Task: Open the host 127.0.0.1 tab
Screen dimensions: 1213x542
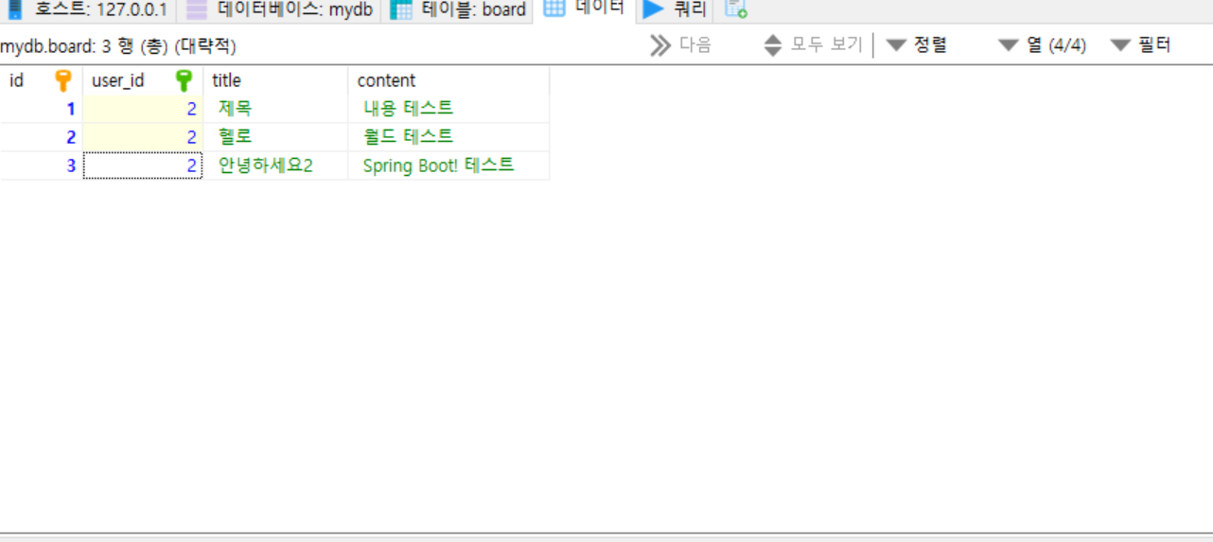Action: pyautogui.click(x=87, y=10)
